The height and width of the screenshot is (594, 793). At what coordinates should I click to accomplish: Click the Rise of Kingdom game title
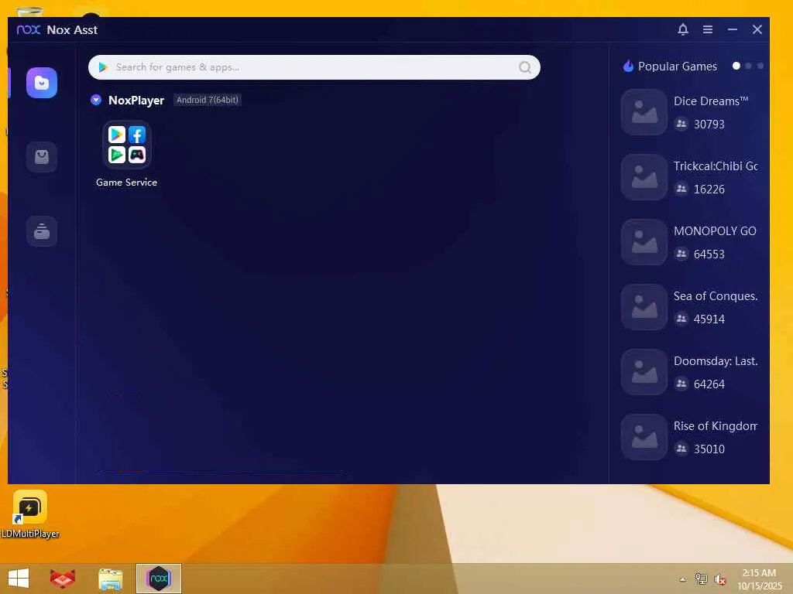(716, 426)
